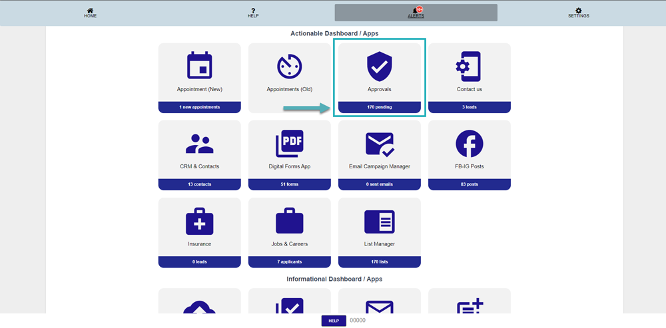Open the Appointment (New) calendar icon
This screenshot has width=666, height=328.
pyautogui.click(x=199, y=66)
